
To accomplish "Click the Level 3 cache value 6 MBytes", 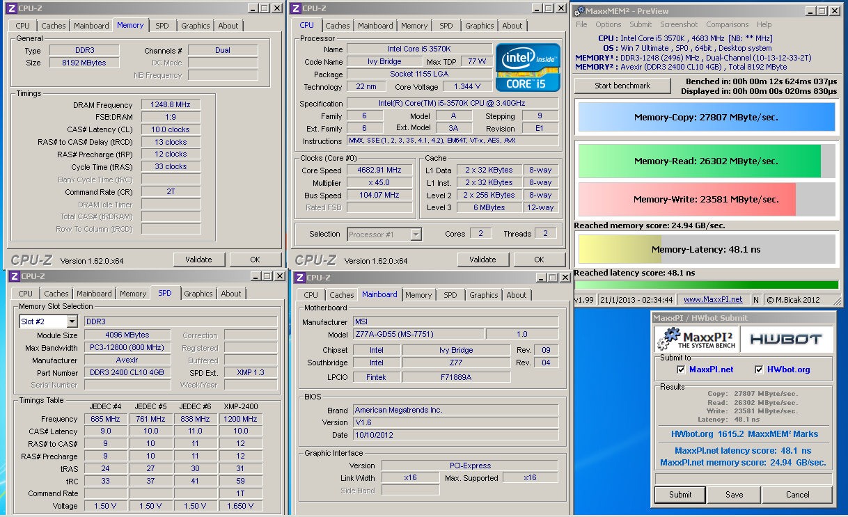I will tap(489, 207).
